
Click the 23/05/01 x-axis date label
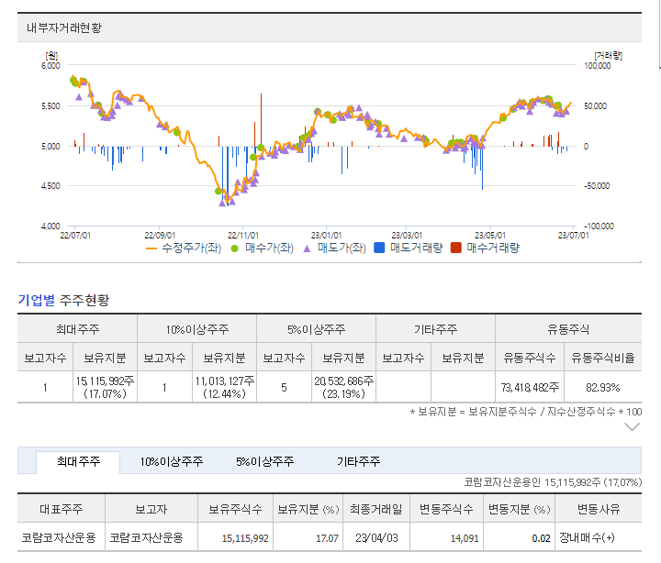pyautogui.click(x=490, y=236)
